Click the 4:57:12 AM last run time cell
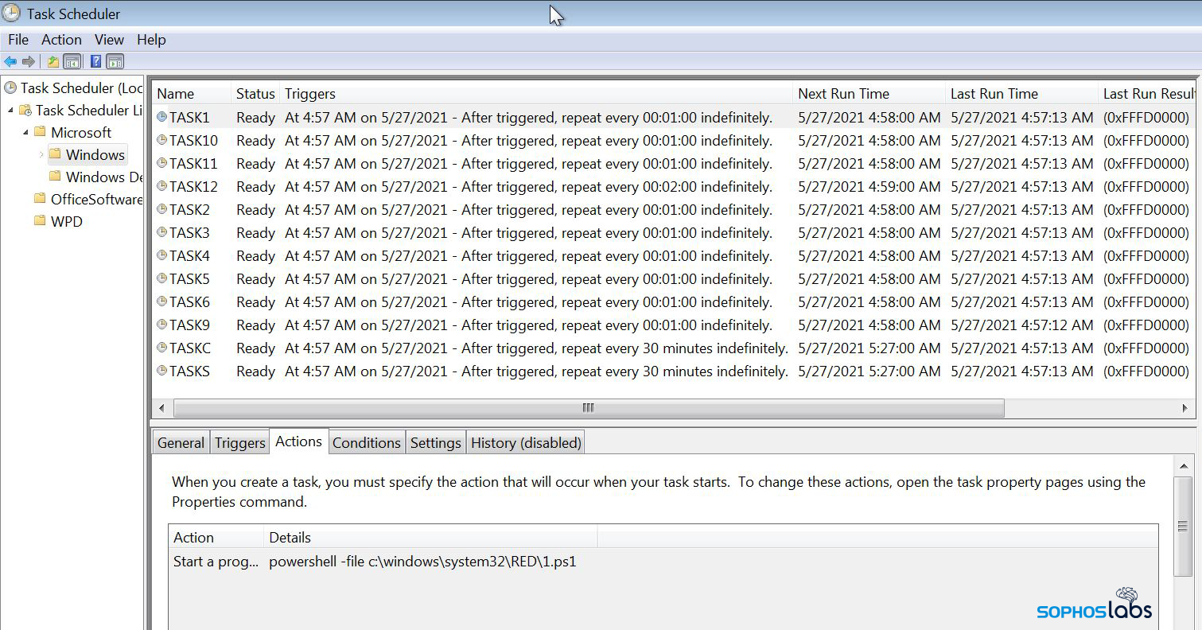This screenshot has width=1202, height=630. click(1021, 325)
